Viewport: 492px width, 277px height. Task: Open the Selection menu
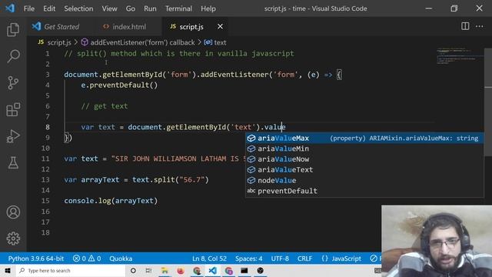coord(78,8)
